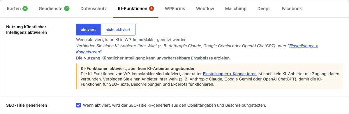Click the Nutzung Künstlicher Intelligenz aktivieren label
Screen dimensions: 349x114
26,30
